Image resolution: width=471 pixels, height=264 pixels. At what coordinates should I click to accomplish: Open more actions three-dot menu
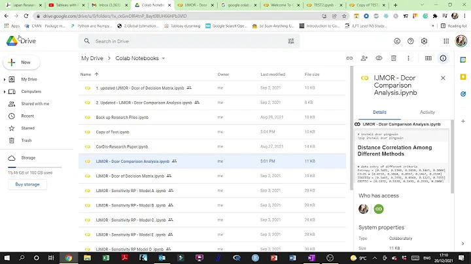(x=408, y=58)
